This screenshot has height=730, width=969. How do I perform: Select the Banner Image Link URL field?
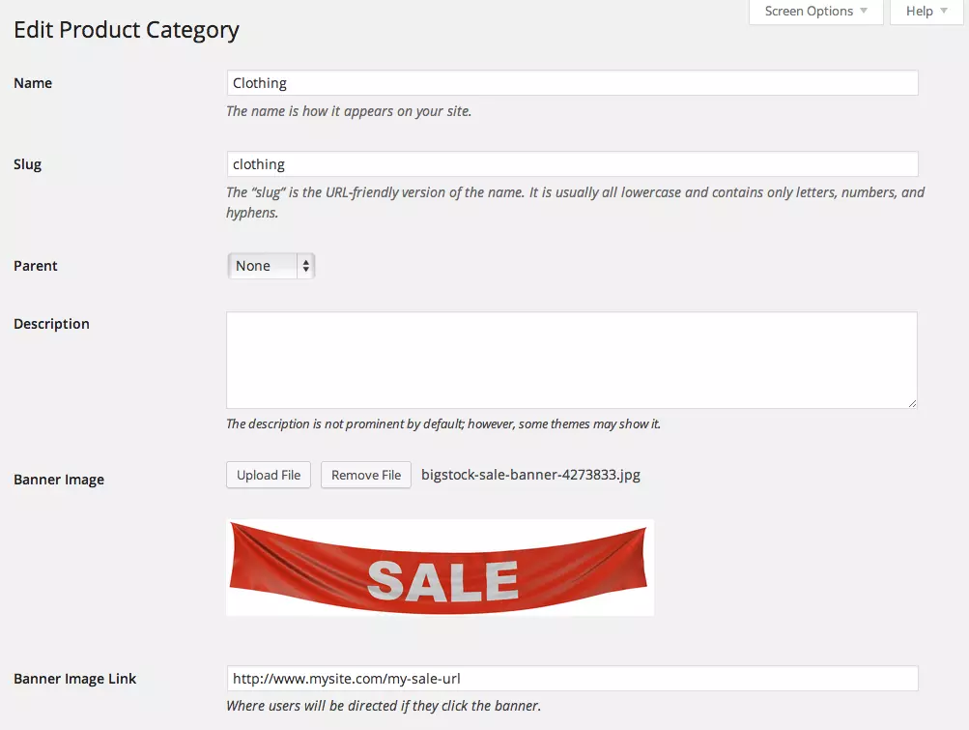pyautogui.click(x=571, y=679)
